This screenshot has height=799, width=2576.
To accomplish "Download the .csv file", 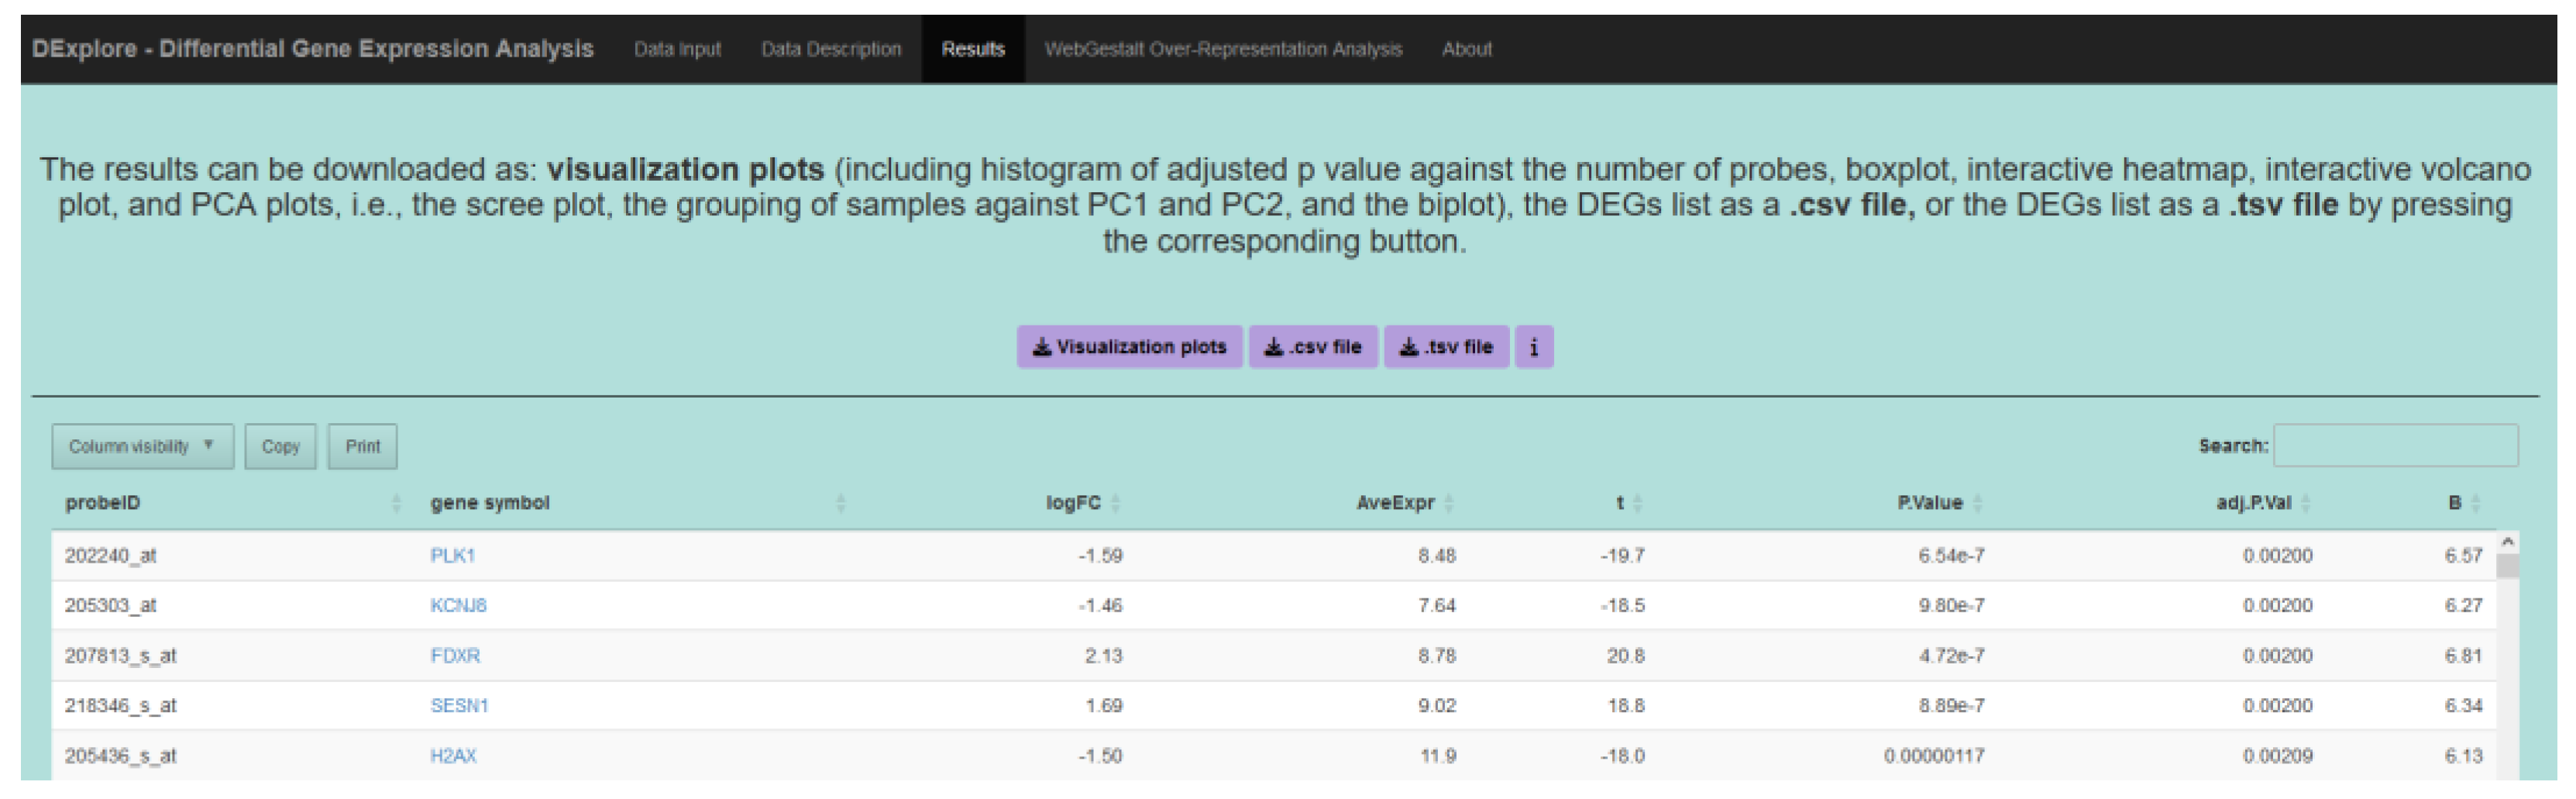I will pyautogui.click(x=1312, y=347).
